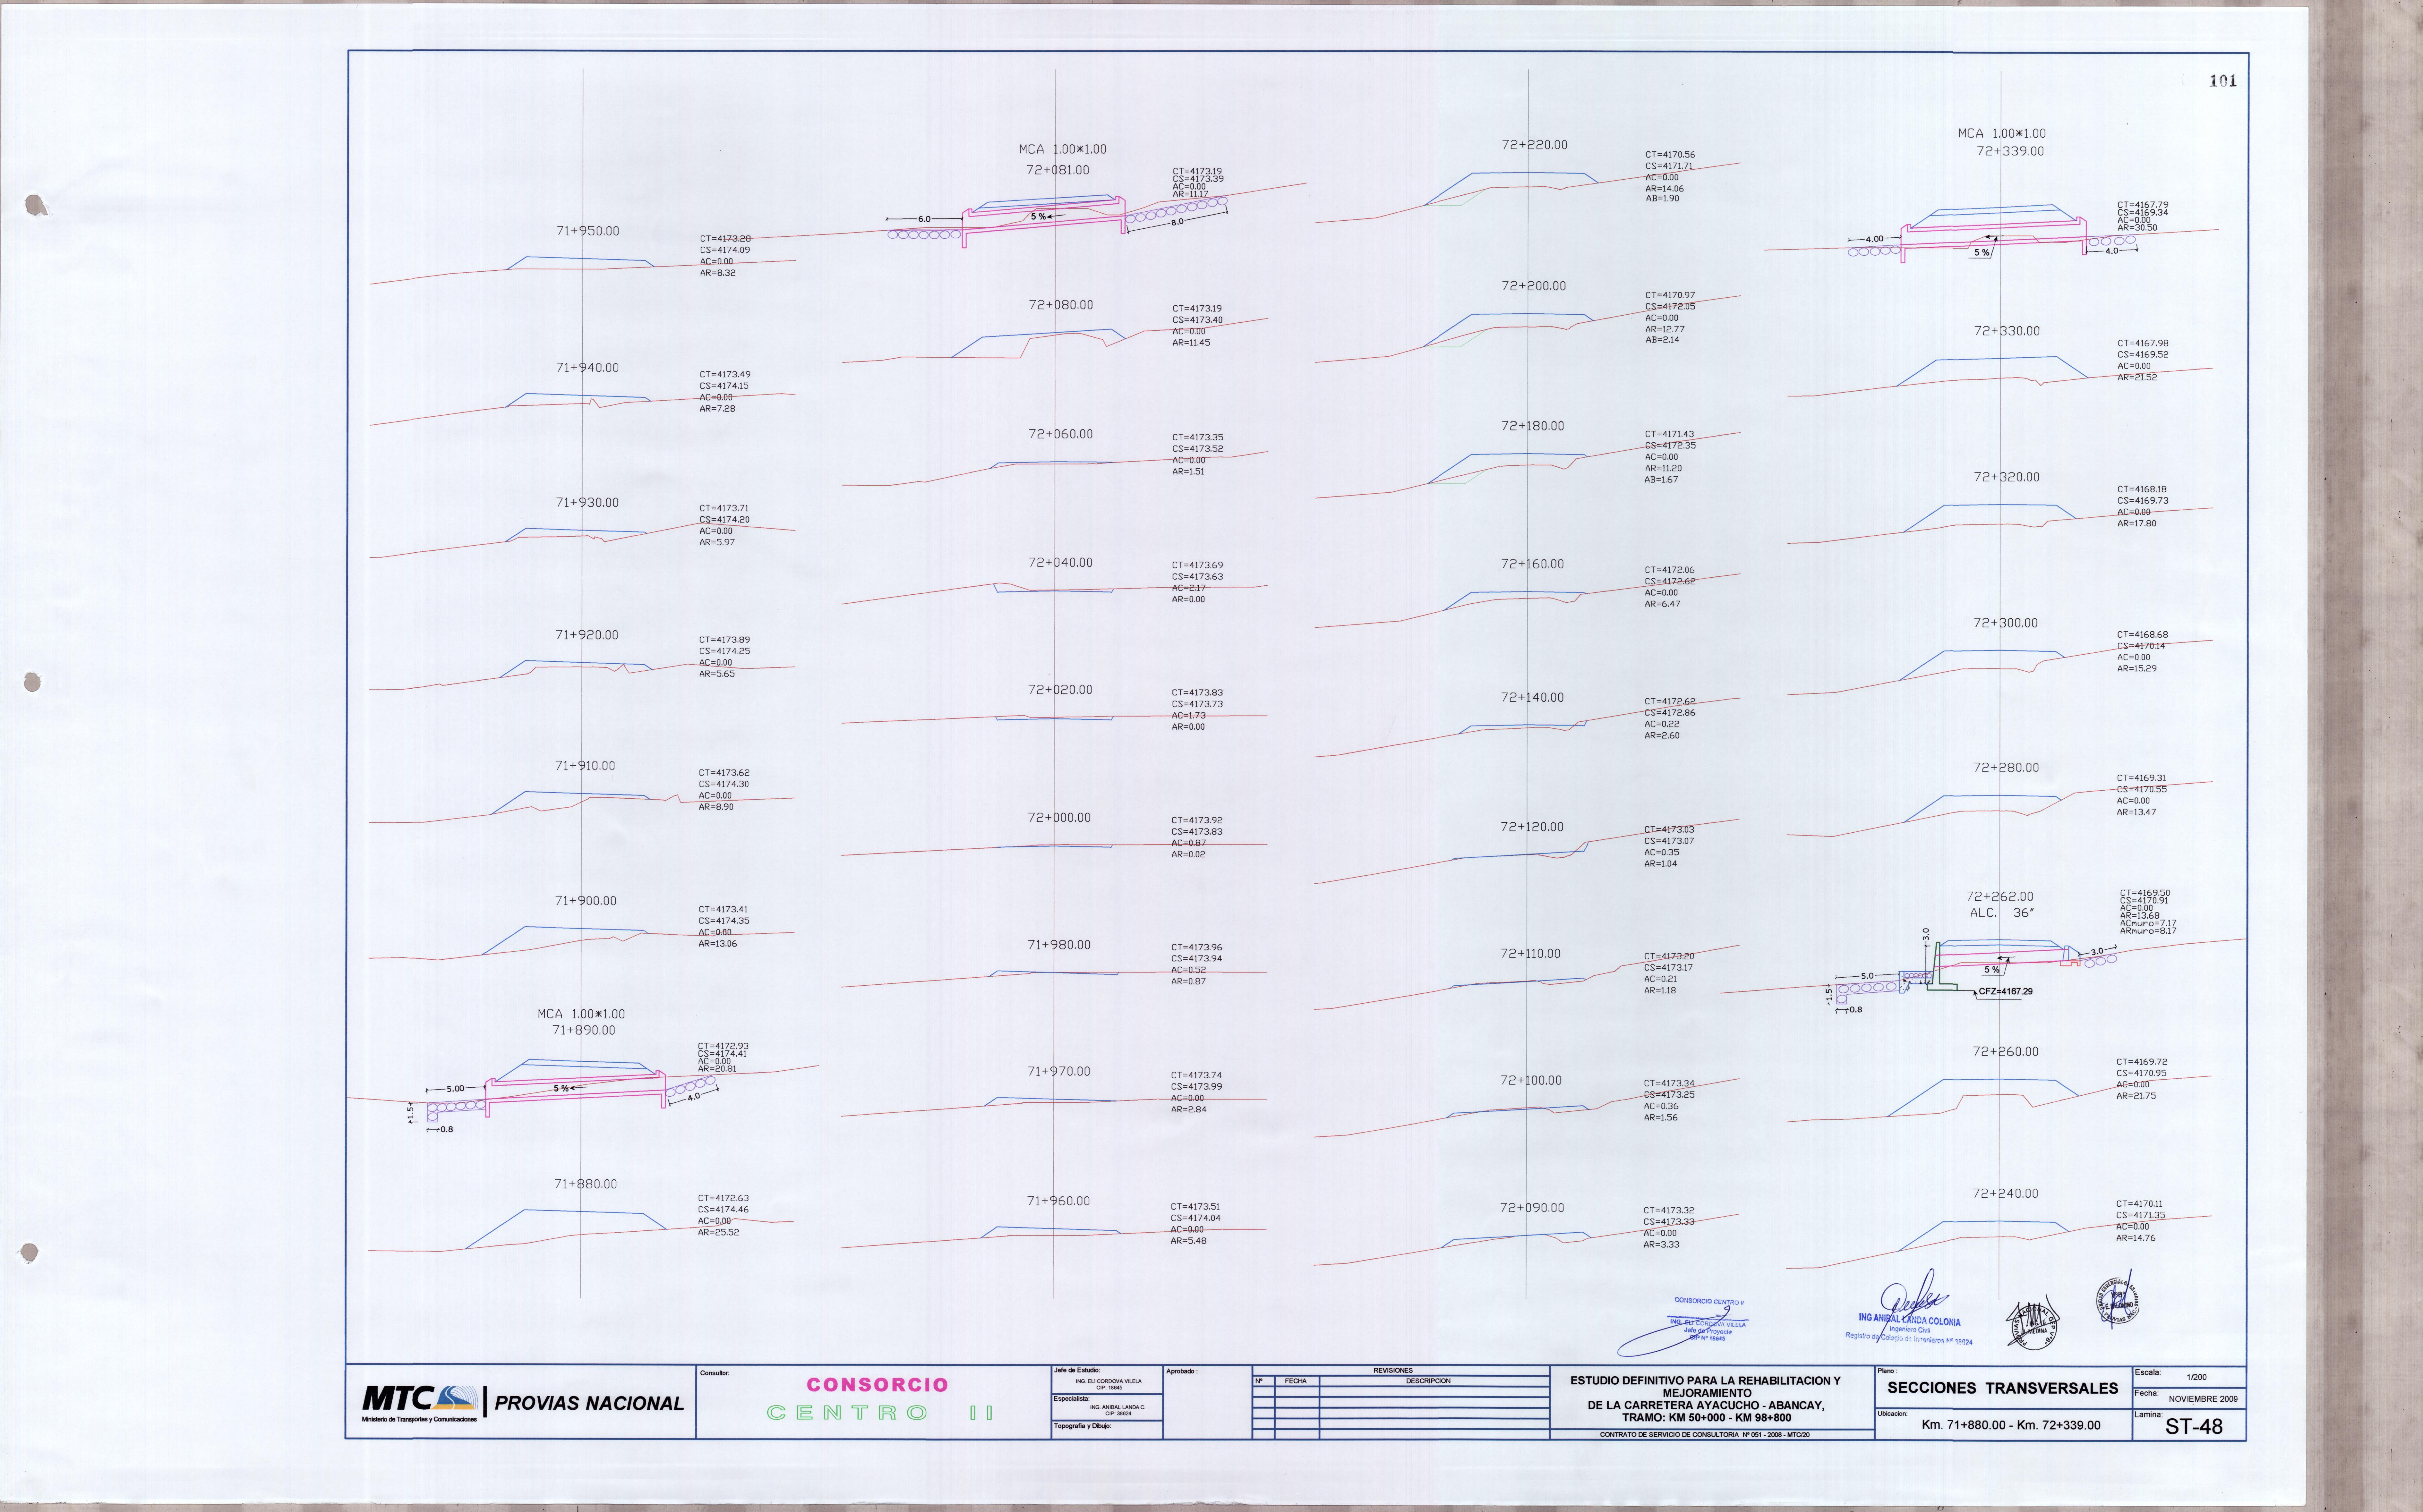Click station label 72+081.00

click(x=1058, y=170)
